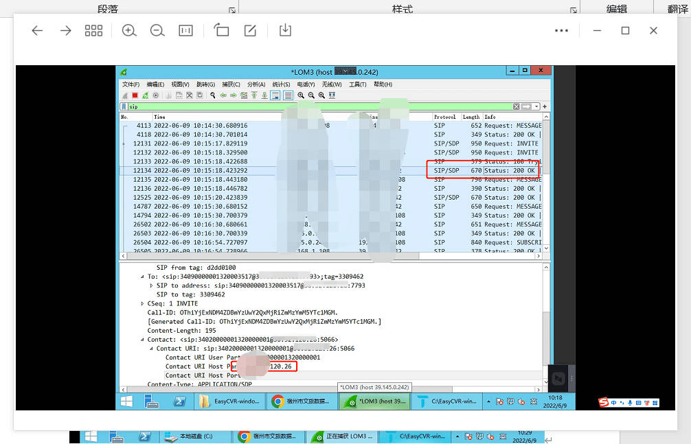Viewport: 691px width, 444px height.
Task: Select packet 12134 with SIP/SDP 200 OK
Action: [x=331, y=170]
